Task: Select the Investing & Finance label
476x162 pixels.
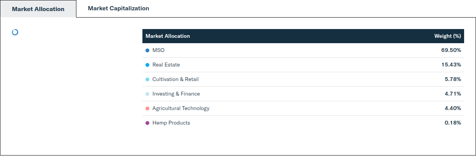Action: point(176,94)
